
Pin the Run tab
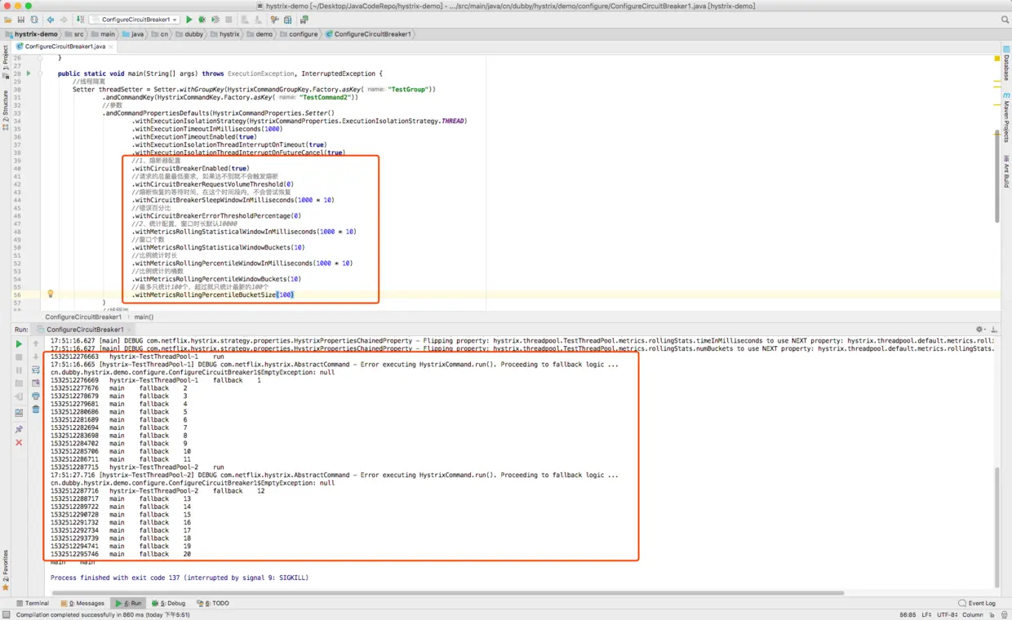pyautogui.click(x=19, y=429)
